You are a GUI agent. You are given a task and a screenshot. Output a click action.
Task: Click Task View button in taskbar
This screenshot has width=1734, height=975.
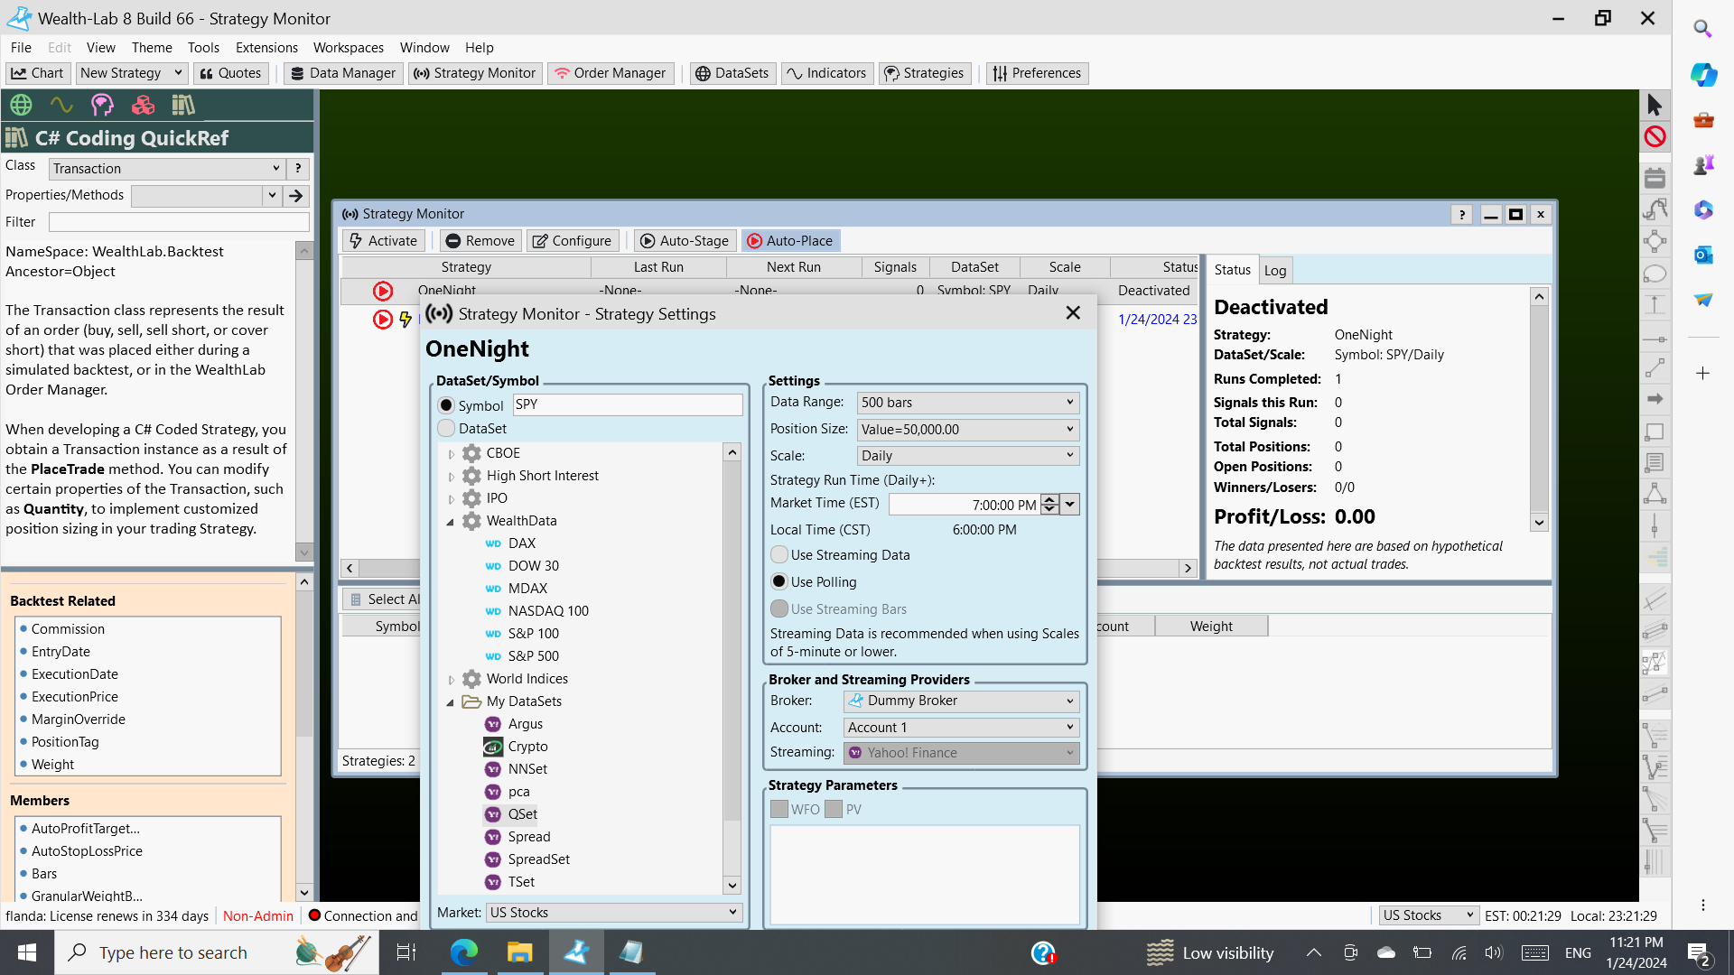[x=406, y=952]
